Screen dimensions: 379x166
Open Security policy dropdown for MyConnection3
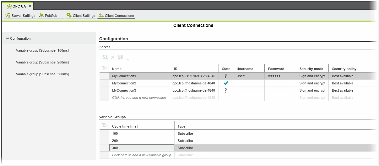pos(344,90)
